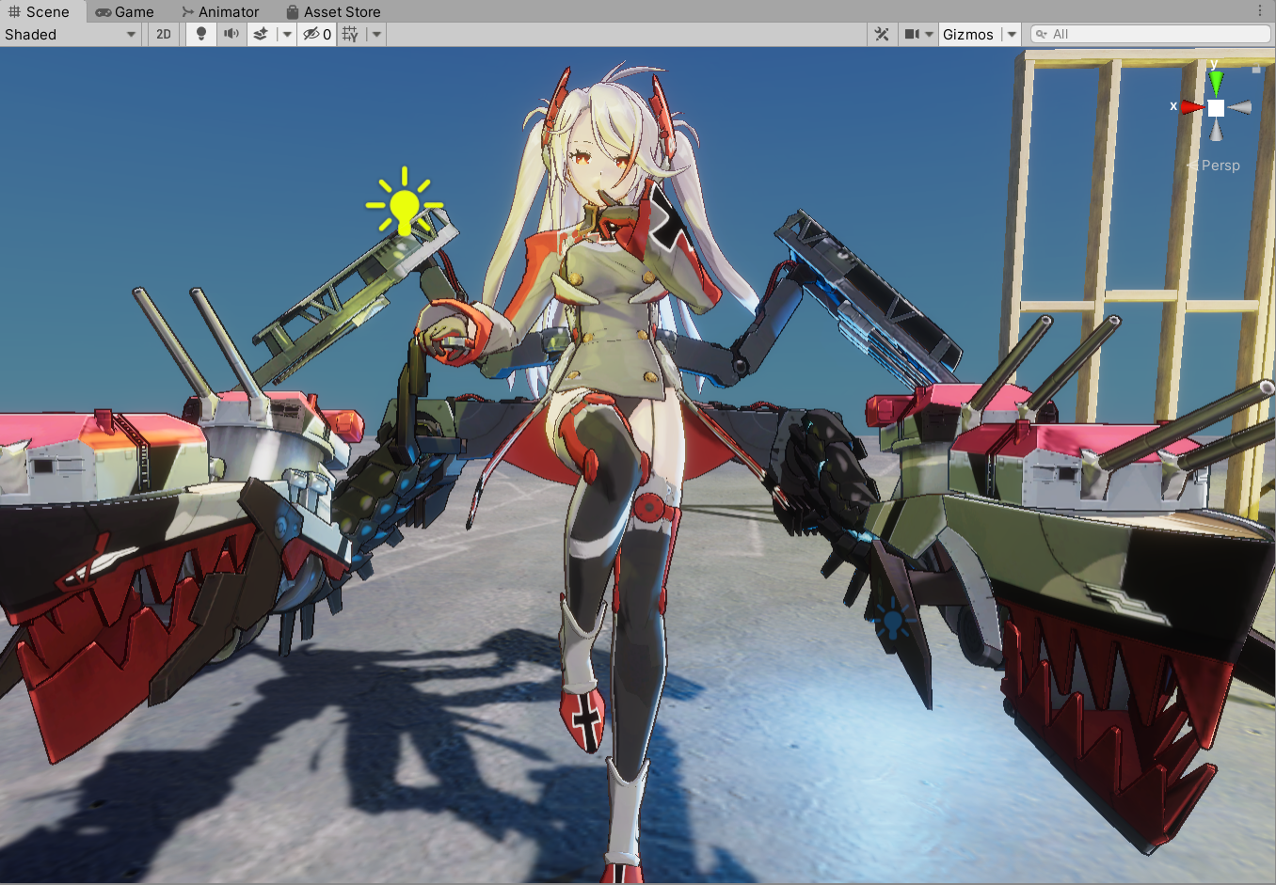This screenshot has width=1276, height=885.
Task: Click the white center cube of the gizmo
Action: 1217,108
